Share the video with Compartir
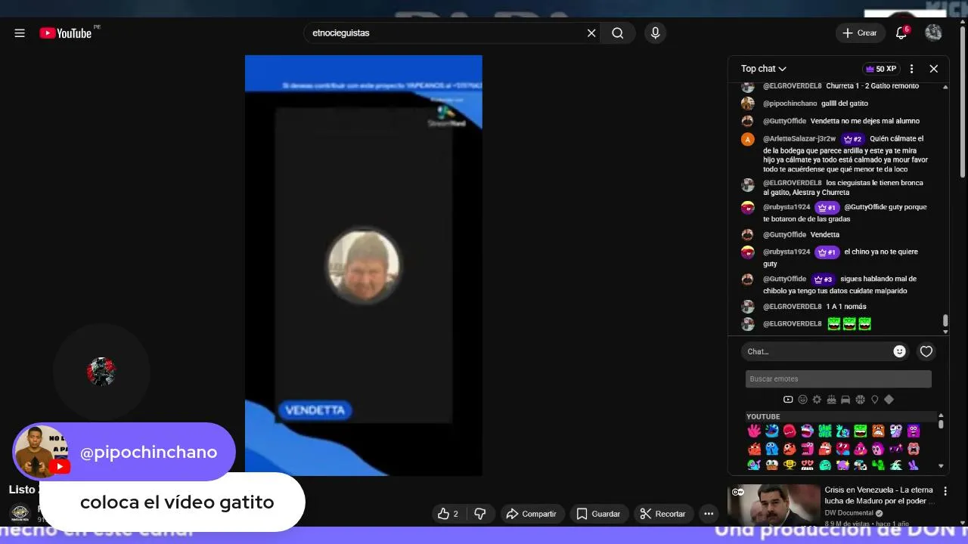The width and height of the screenshot is (968, 544). click(x=531, y=514)
